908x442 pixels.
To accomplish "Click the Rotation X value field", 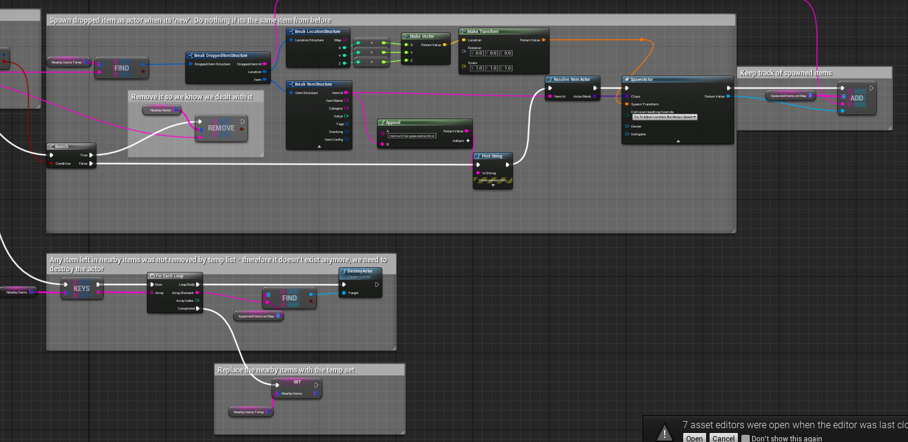I will (x=478, y=53).
